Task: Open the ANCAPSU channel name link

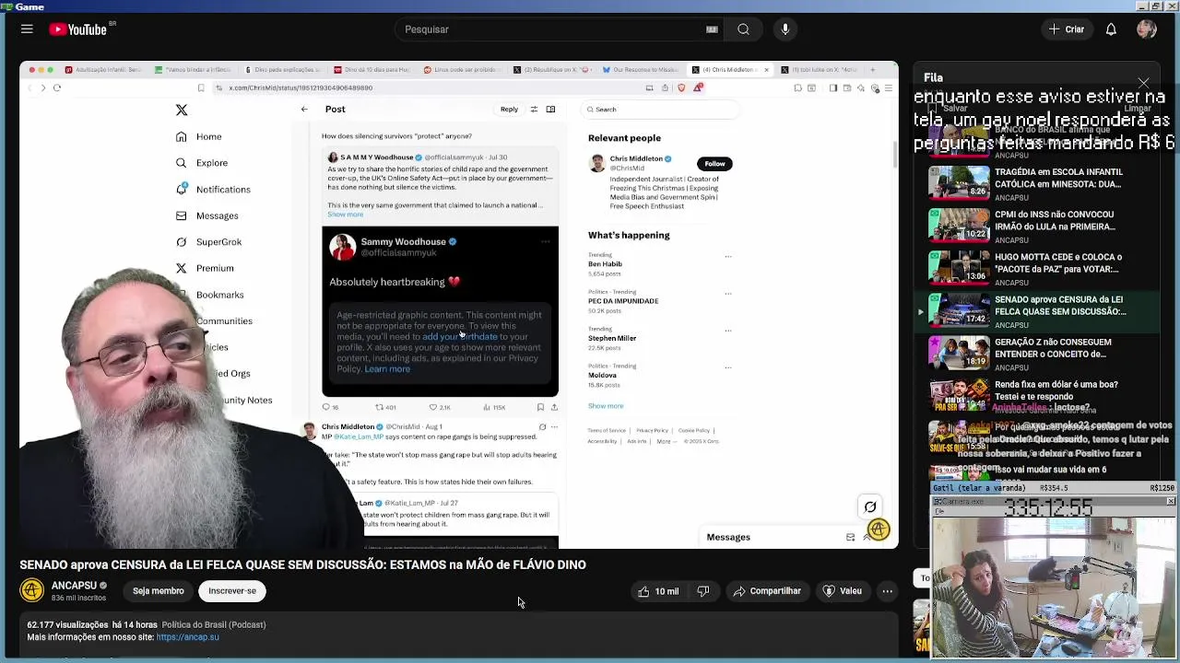Action: [x=74, y=586]
